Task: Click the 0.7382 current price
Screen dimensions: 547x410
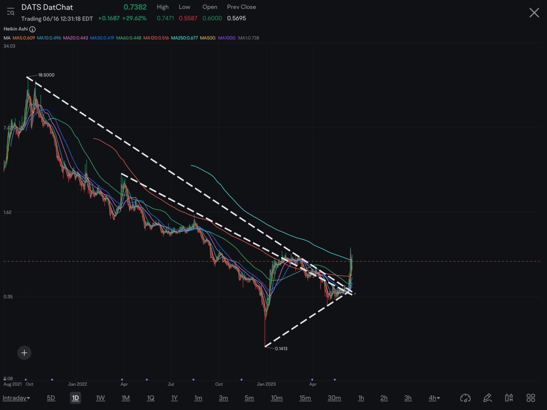Action: (135, 7)
